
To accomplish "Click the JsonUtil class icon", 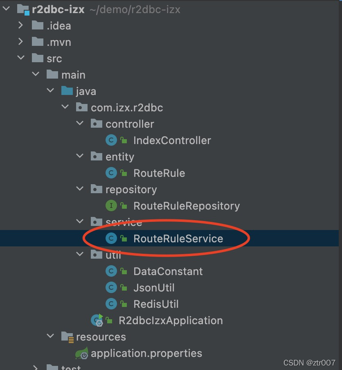I will tap(111, 287).
